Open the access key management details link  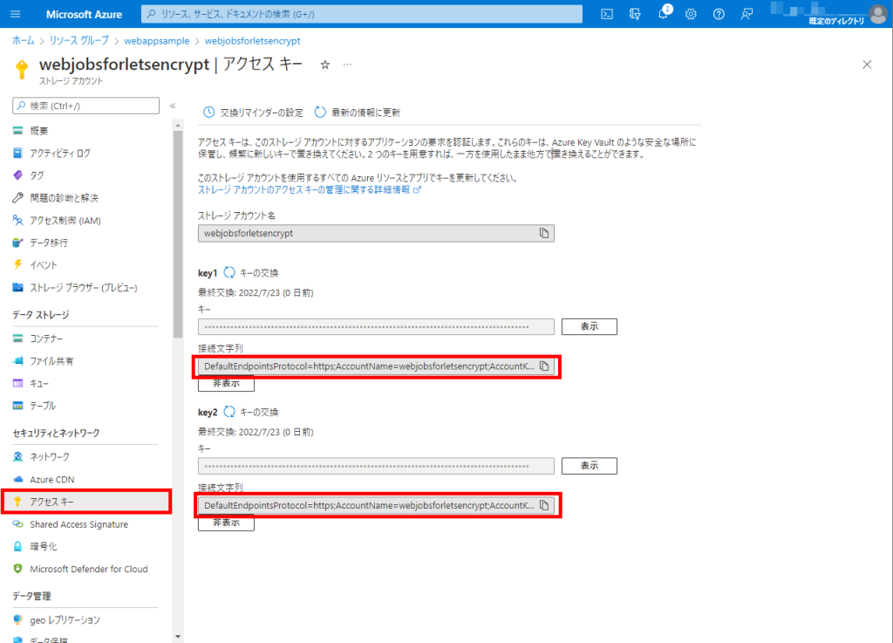310,189
